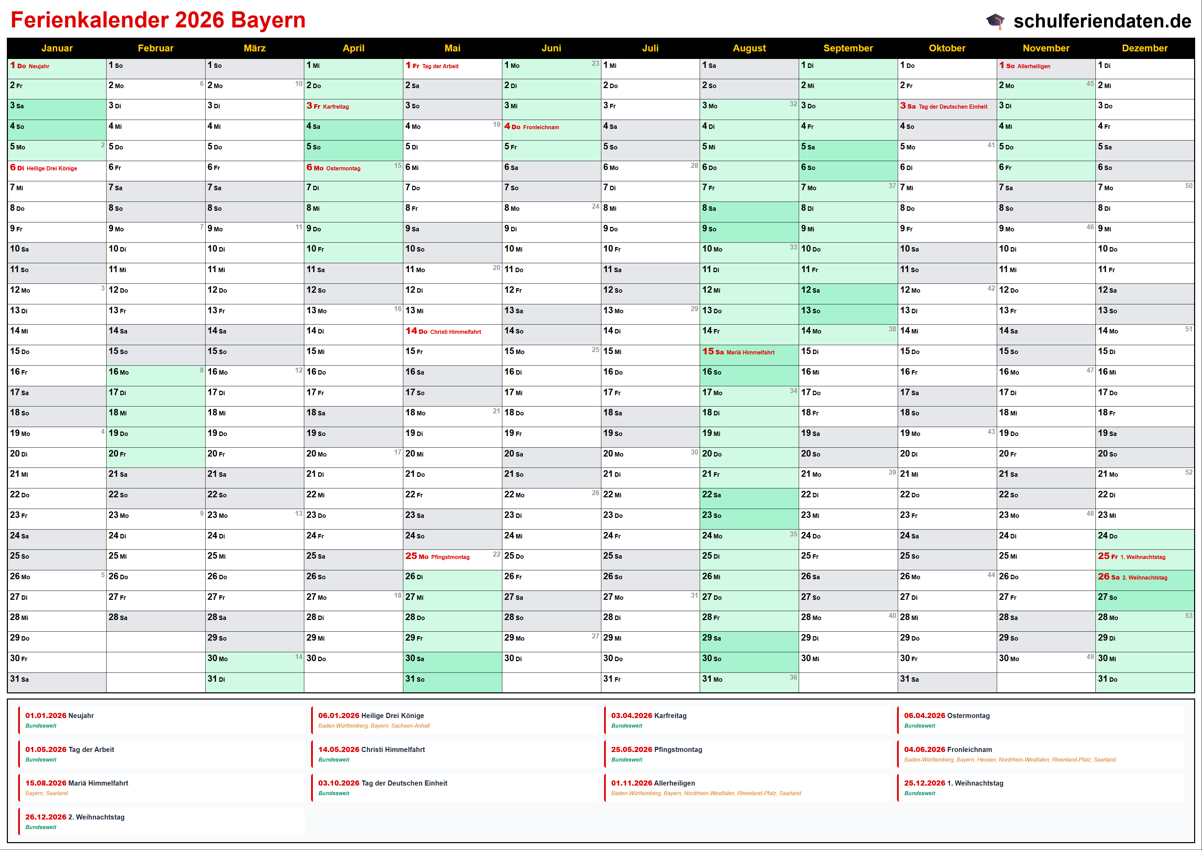The width and height of the screenshot is (1202, 850).
Task: Open the schulferiendaten.de site title
Action: pyautogui.click(x=1102, y=21)
